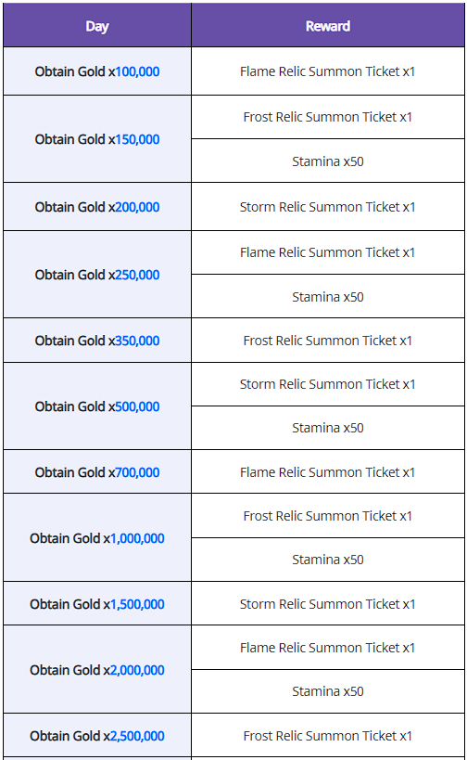
Task: Click Storm Relic Summon Ticket for 1,500,000 gold
Action: [x=328, y=604]
